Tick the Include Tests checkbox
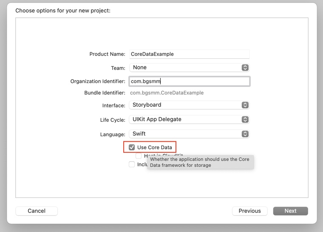The width and height of the screenshot is (323, 232). click(132, 164)
